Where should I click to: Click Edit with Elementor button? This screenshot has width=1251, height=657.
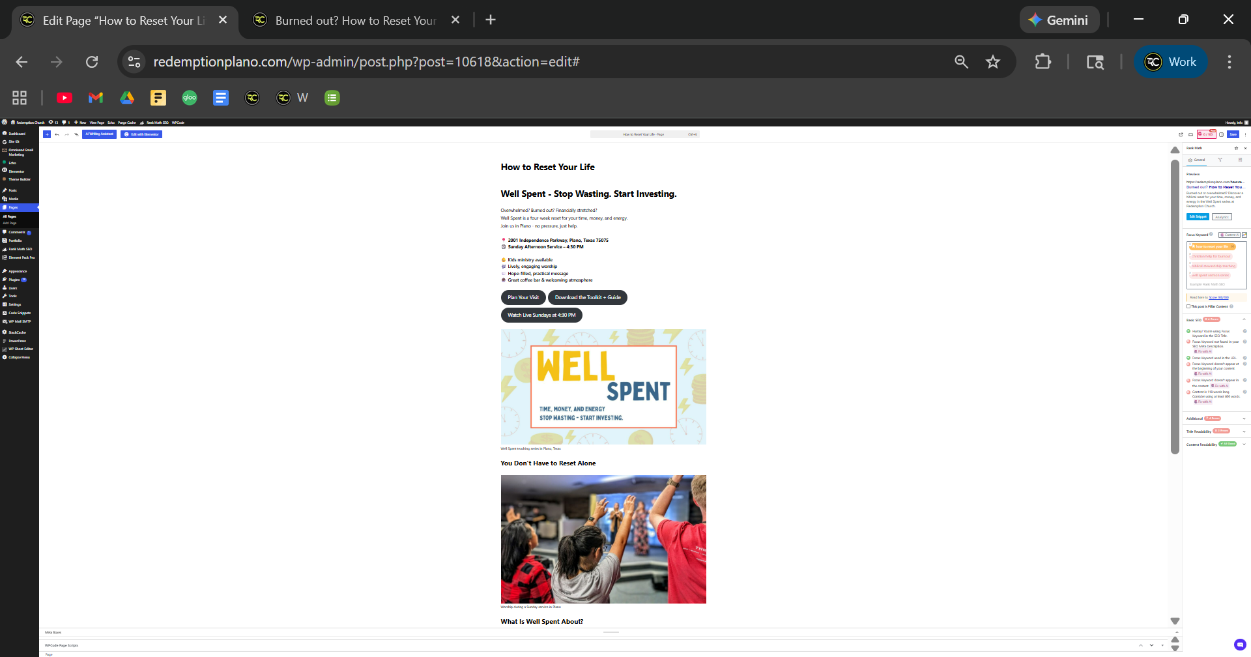click(141, 134)
